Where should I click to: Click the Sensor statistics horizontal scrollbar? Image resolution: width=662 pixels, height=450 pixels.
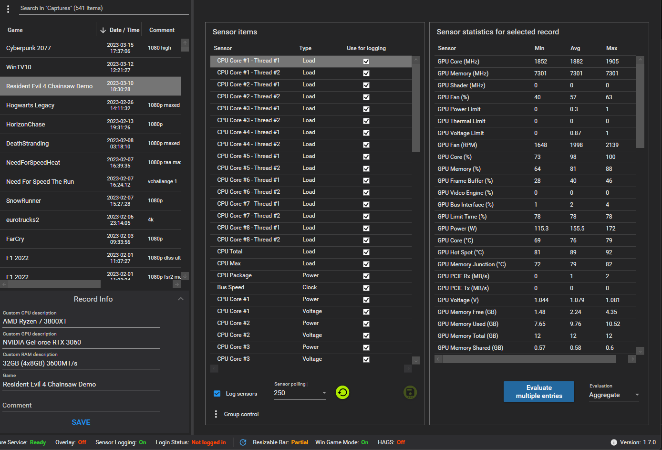click(529, 359)
